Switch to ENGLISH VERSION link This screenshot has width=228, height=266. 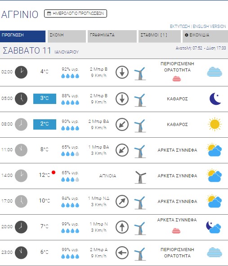point(210,27)
